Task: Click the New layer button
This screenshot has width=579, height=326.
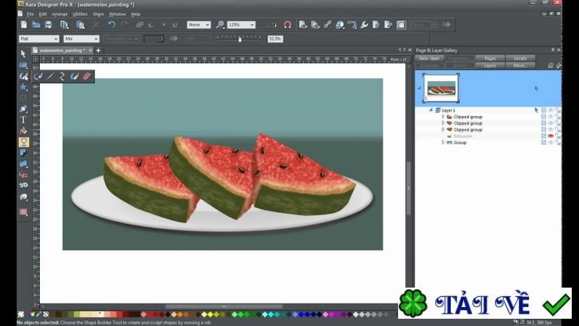Action: pos(429,58)
